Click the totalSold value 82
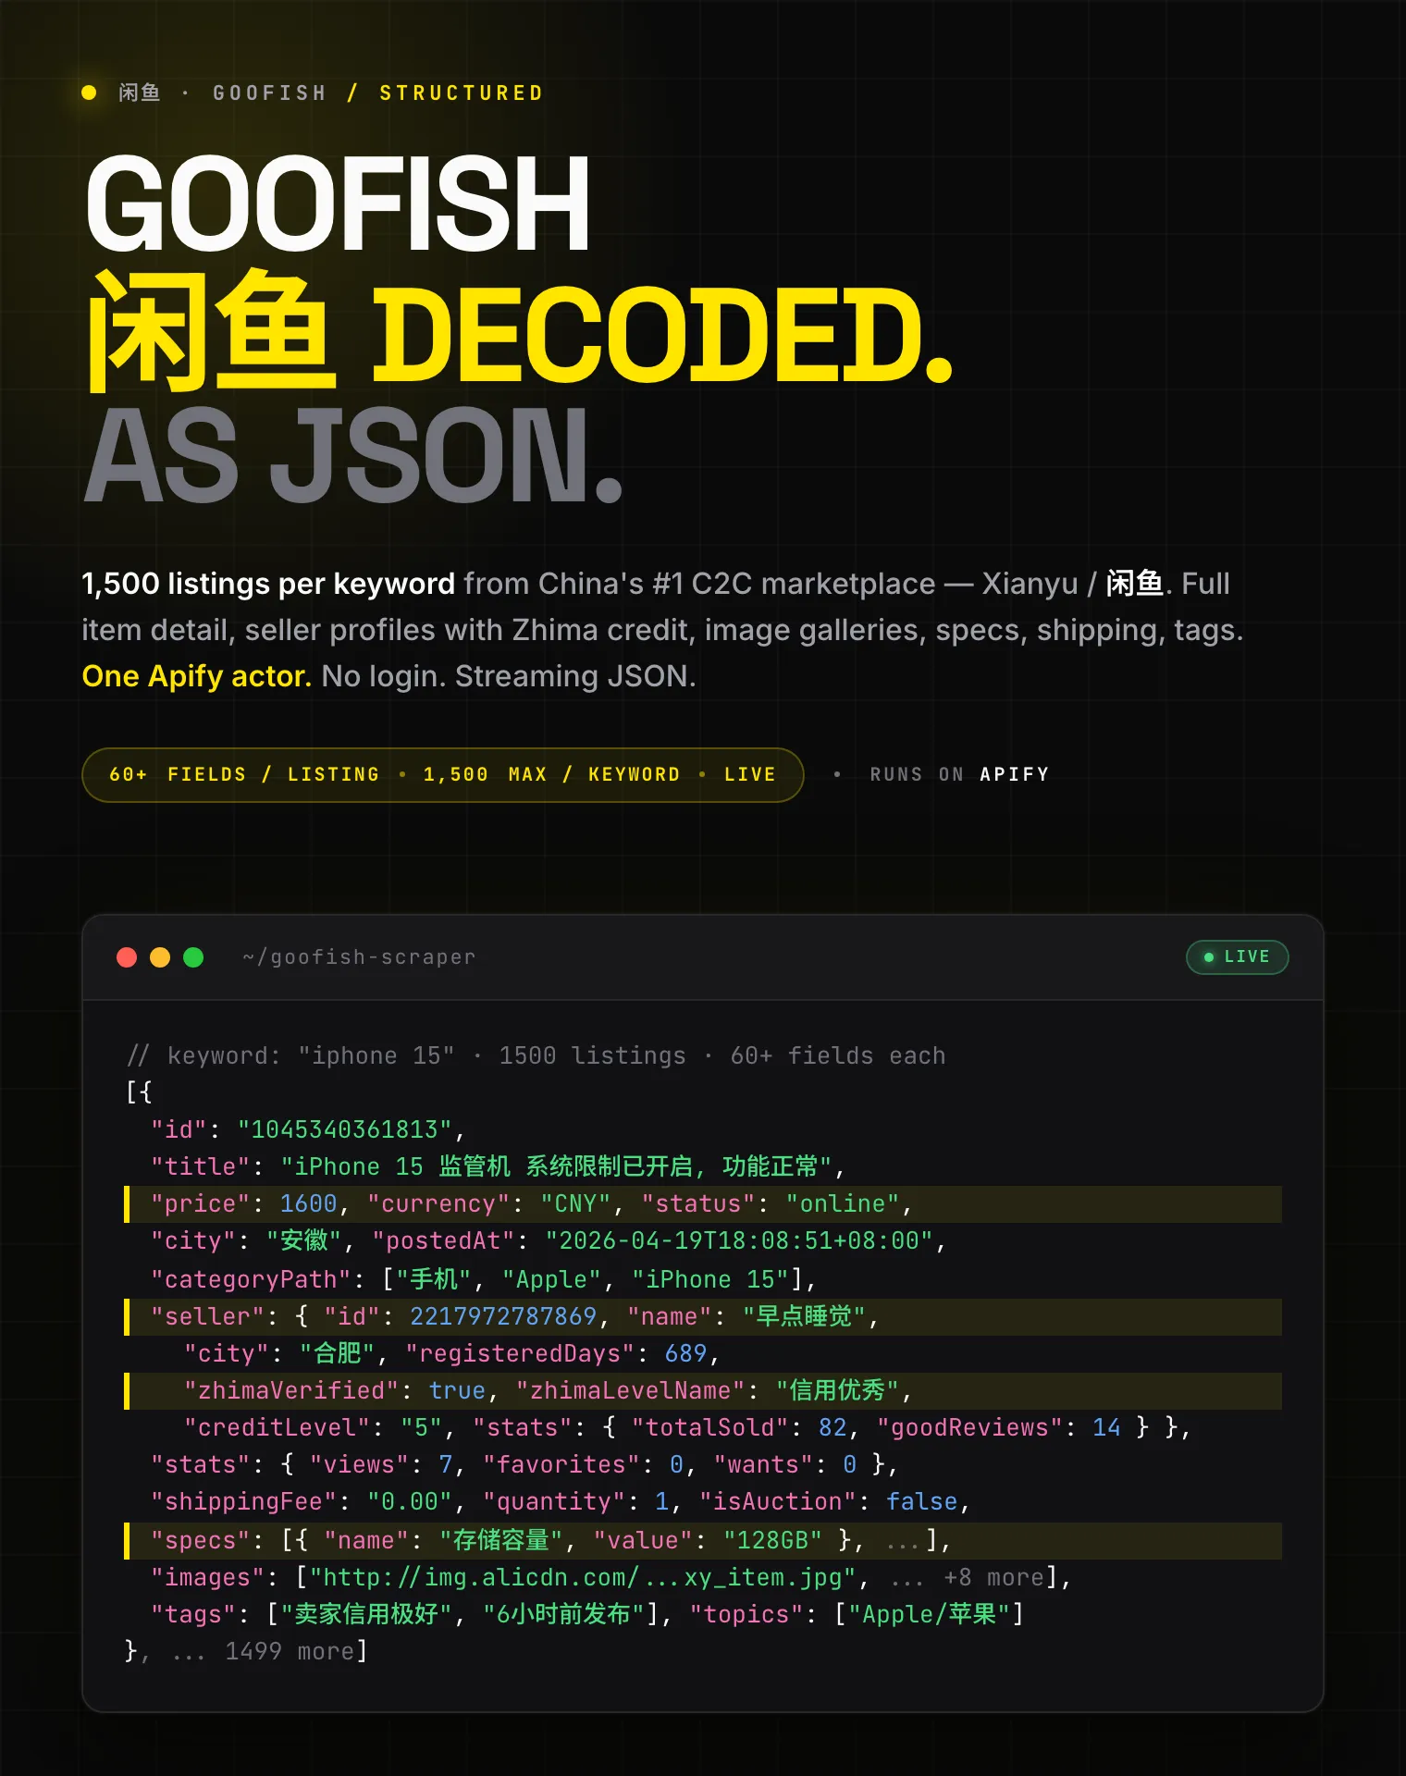 (x=832, y=1427)
